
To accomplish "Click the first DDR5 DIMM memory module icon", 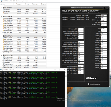I will (x=3, y=16).
